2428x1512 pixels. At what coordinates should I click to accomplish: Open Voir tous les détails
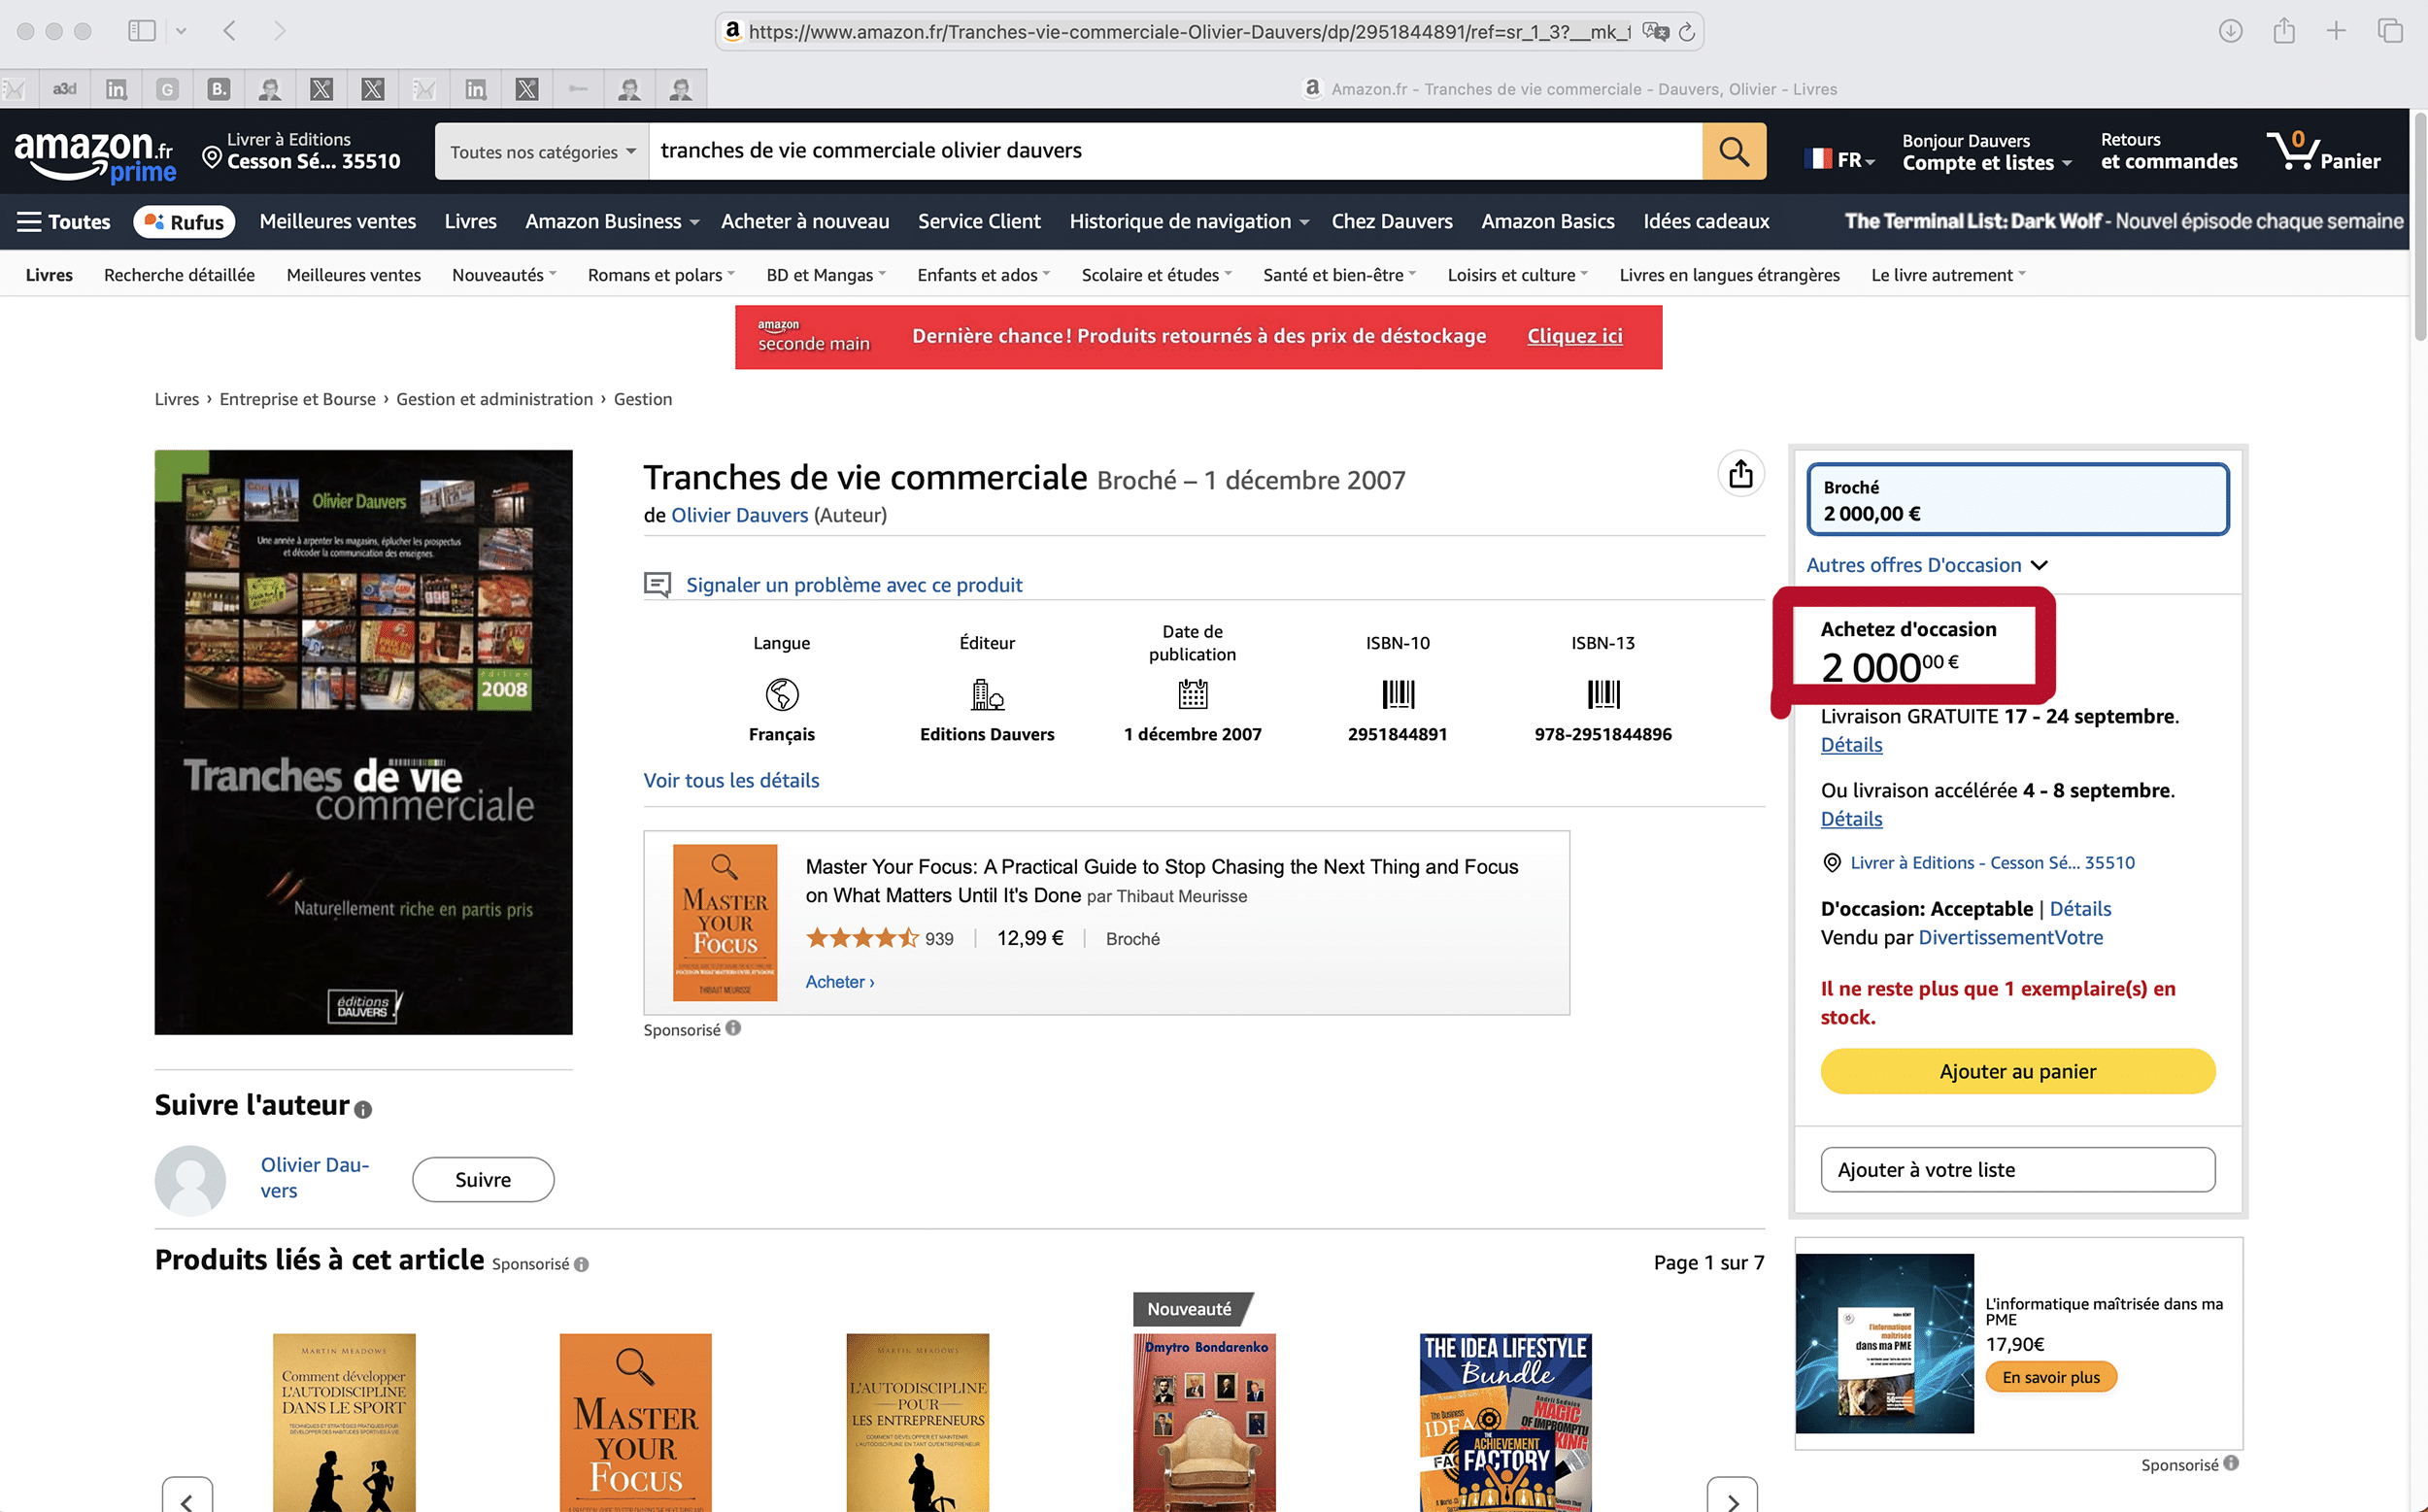tap(731, 781)
